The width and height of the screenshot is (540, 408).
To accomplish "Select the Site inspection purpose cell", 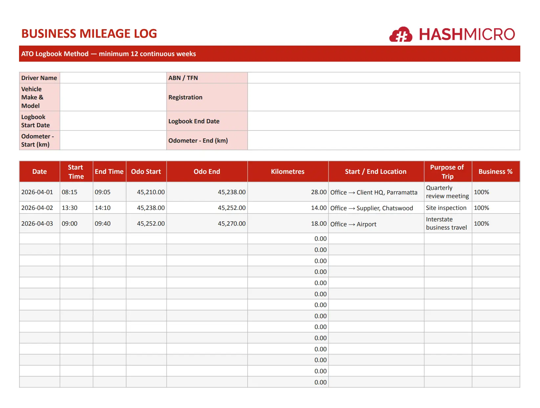I will 446,208.
